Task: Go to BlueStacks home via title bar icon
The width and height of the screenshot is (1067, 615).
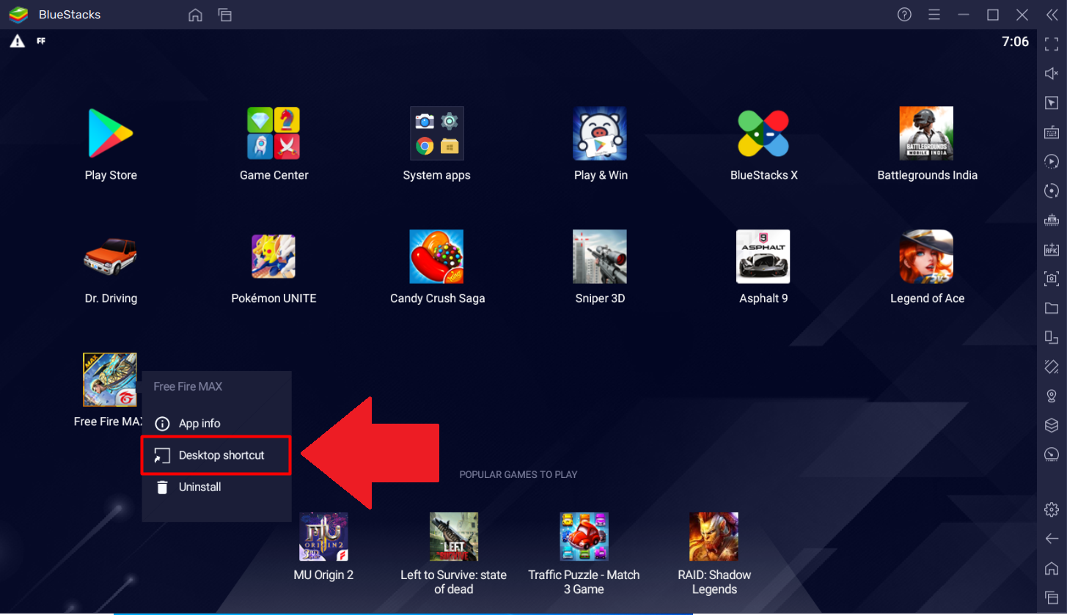Action: [x=195, y=15]
